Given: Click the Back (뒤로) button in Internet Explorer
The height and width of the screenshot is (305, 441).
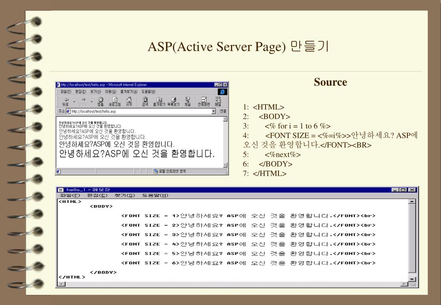Looking at the screenshot, I should (66, 102).
